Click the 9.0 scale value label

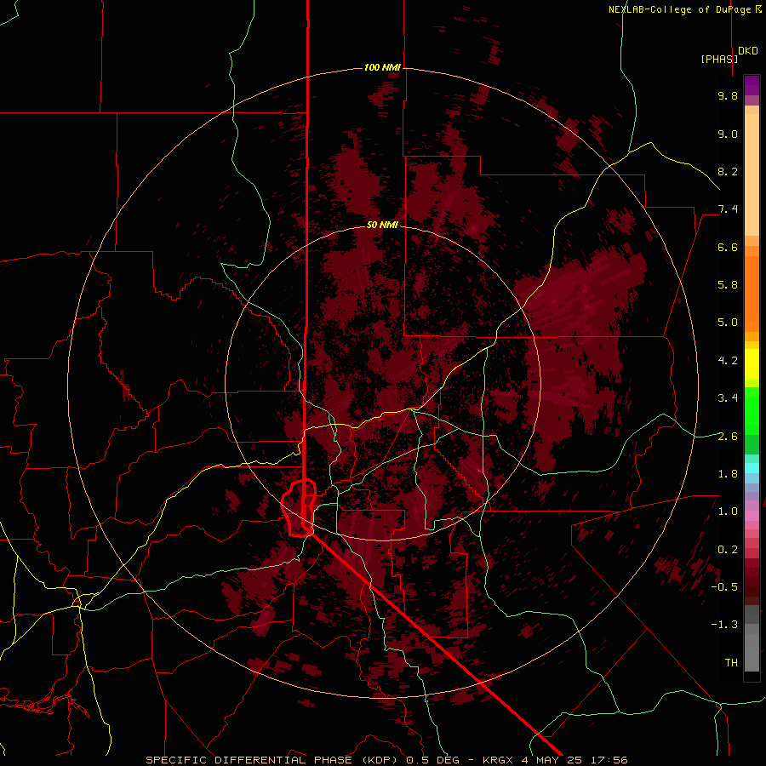728,134
